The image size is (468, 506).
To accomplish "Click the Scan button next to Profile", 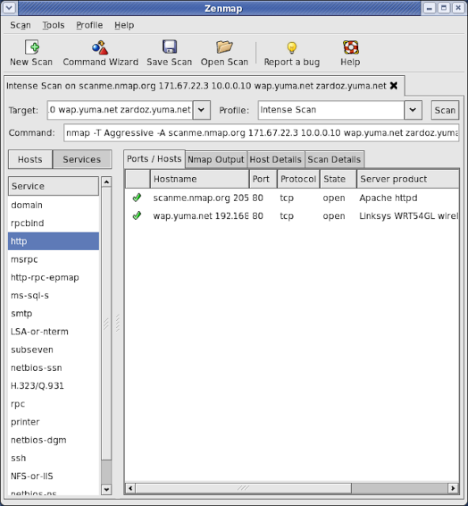I will [x=445, y=110].
